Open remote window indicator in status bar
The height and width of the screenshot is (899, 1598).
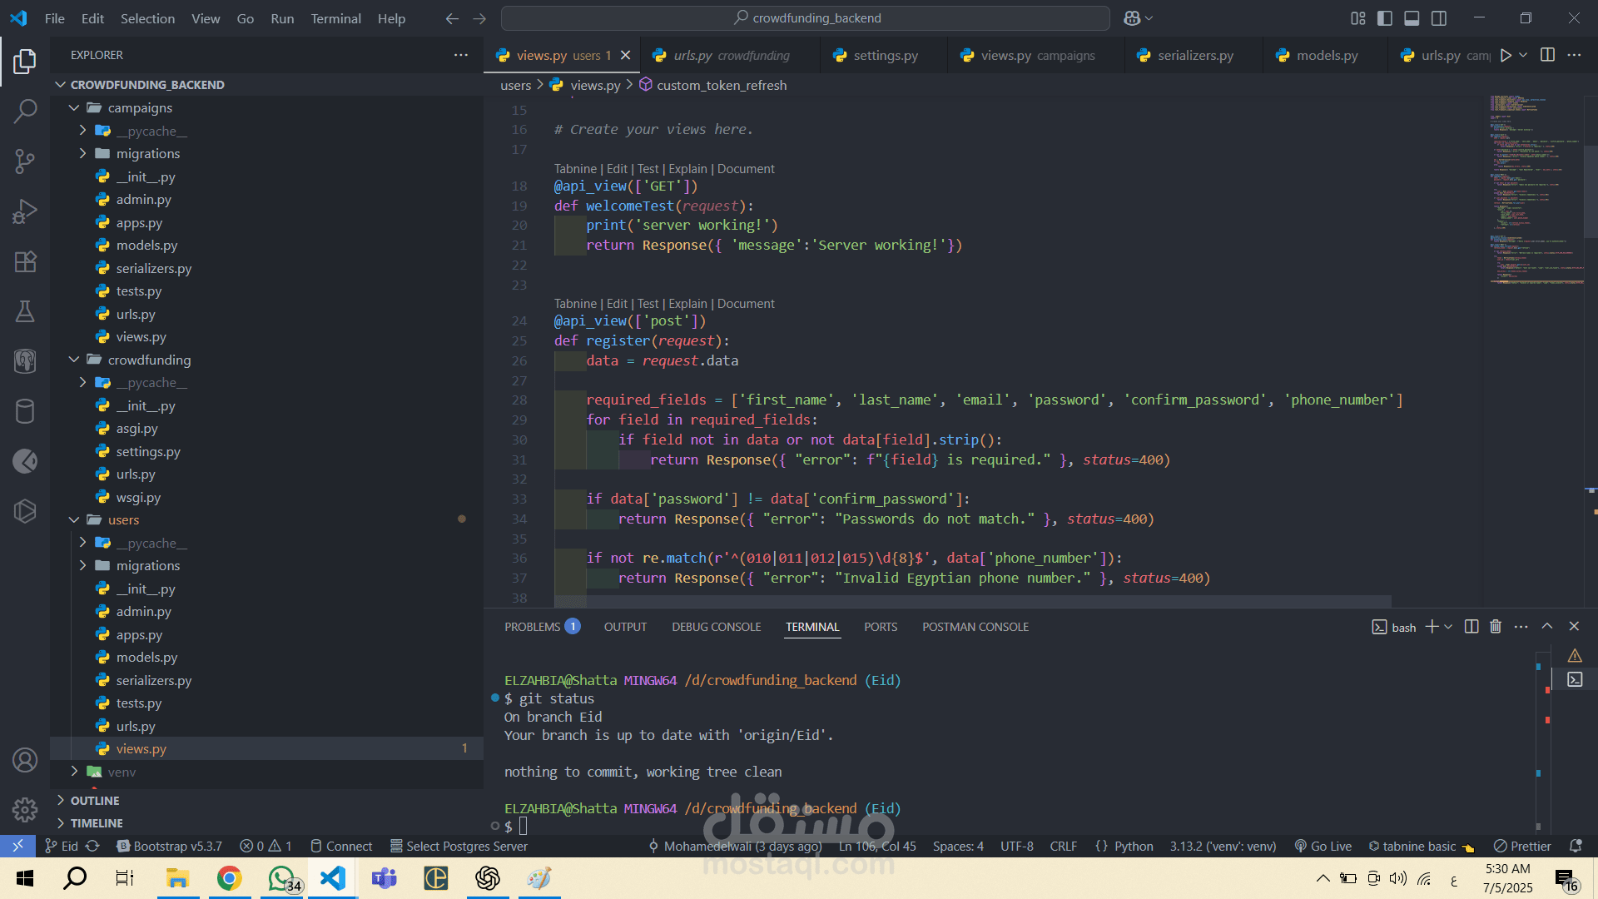click(17, 846)
